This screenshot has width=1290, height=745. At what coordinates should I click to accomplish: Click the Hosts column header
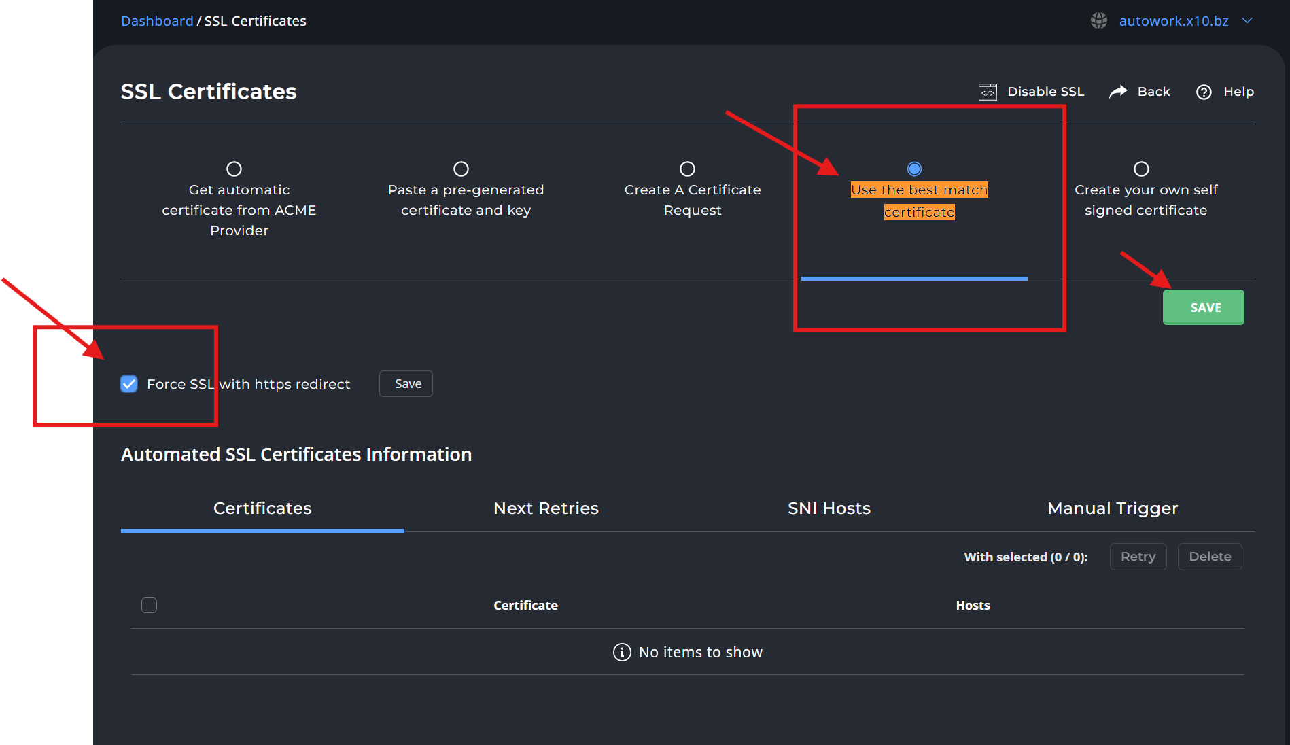click(x=973, y=605)
